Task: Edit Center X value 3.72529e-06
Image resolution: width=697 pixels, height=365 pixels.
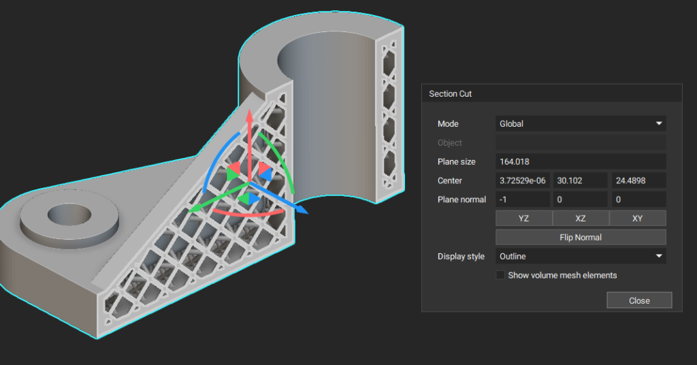Action: tap(523, 180)
